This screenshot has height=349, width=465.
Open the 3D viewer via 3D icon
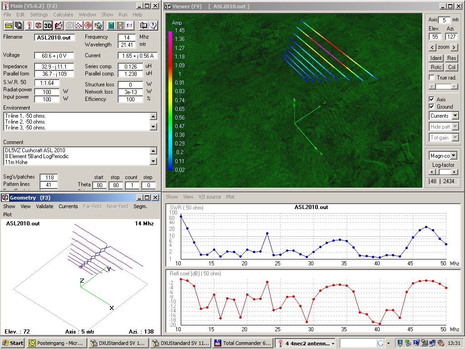48,25
